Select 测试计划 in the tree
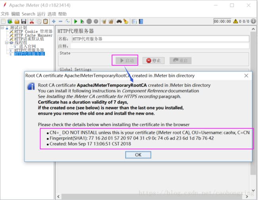The height and width of the screenshot is (200, 258). [18, 27]
